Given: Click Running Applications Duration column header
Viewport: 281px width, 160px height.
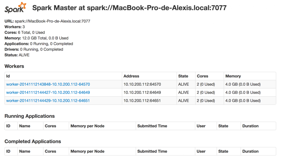Looking at the screenshot, I should (250, 126).
